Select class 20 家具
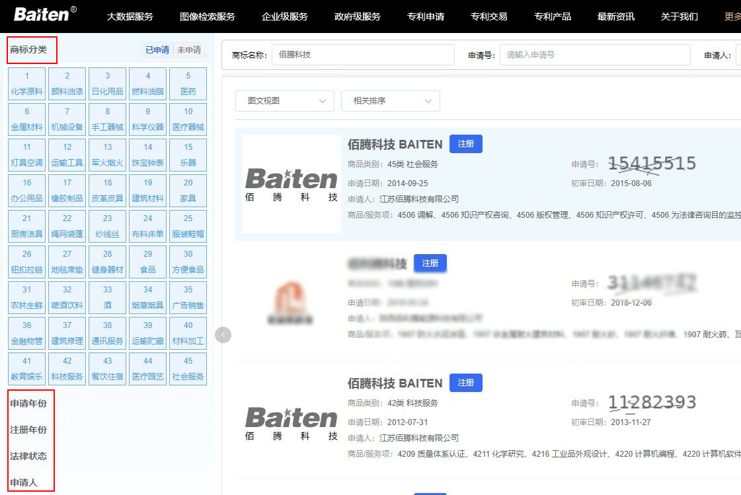 (x=188, y=191)
